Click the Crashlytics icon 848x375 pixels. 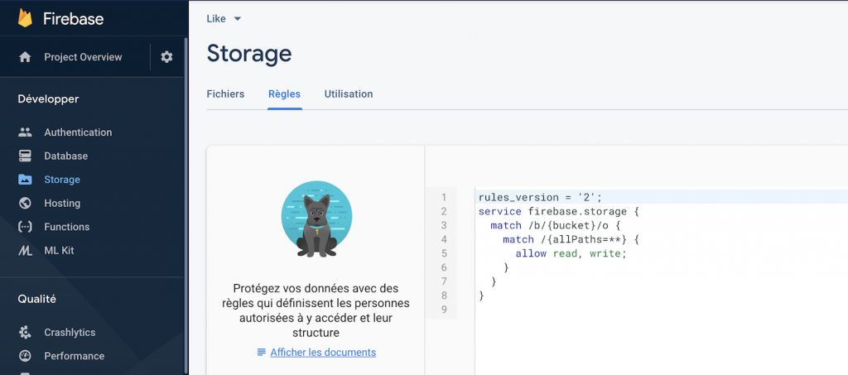point(25,332)
